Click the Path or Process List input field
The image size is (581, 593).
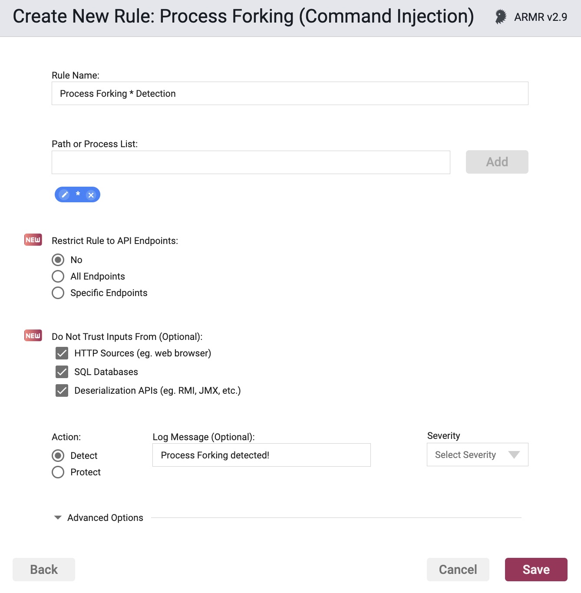251,162
